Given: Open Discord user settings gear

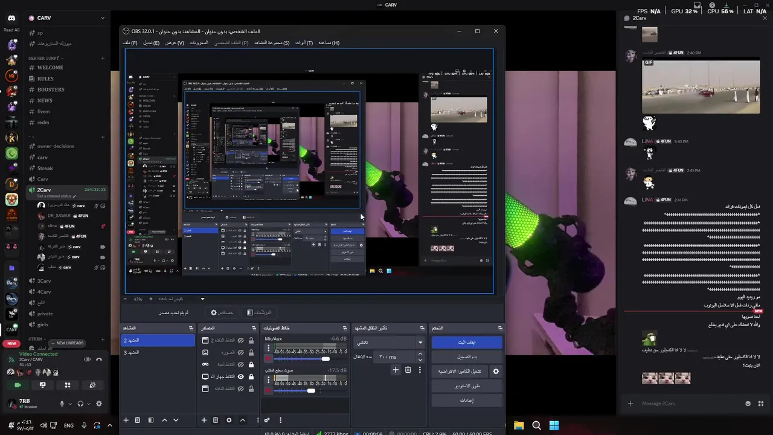Looking at the screenshot, I should click(99, 404).
